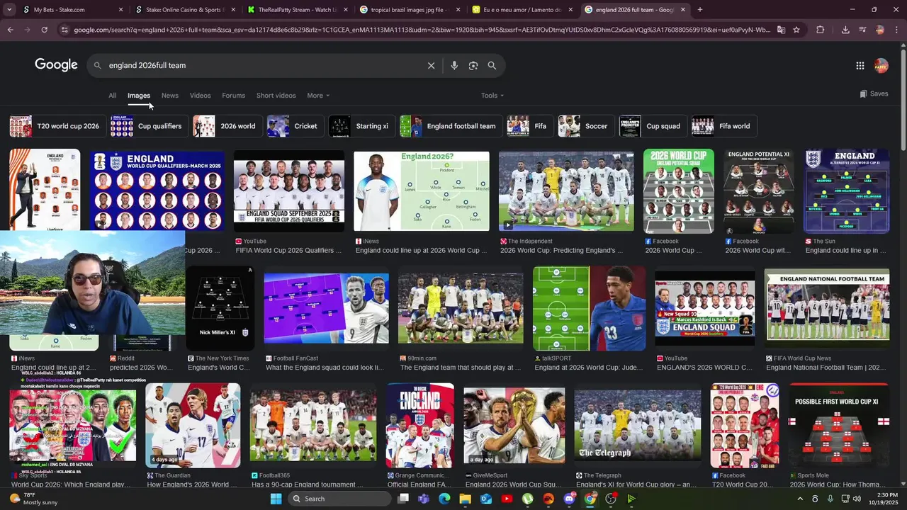Open talkSPORT Jude Bellingham image

click(590, 309)
